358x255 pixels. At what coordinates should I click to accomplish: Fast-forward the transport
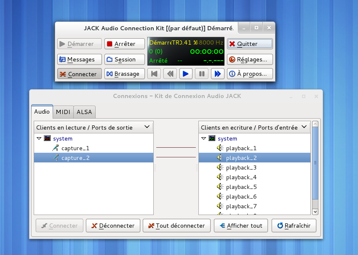(218, 74)
